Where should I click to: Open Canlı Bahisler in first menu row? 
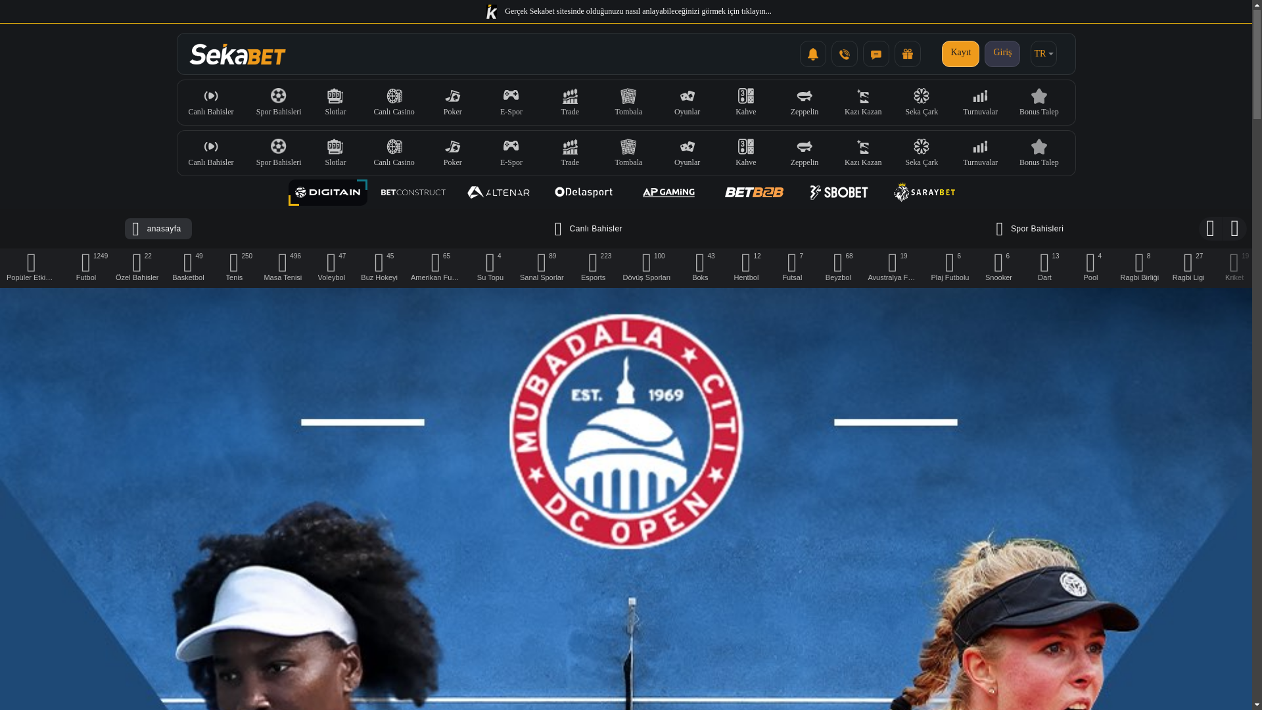211,103
